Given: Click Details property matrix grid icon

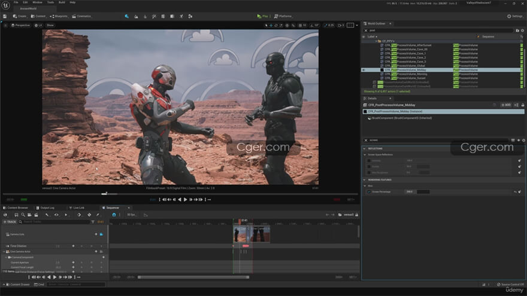Looking at the screenshot, I should 513,141.
